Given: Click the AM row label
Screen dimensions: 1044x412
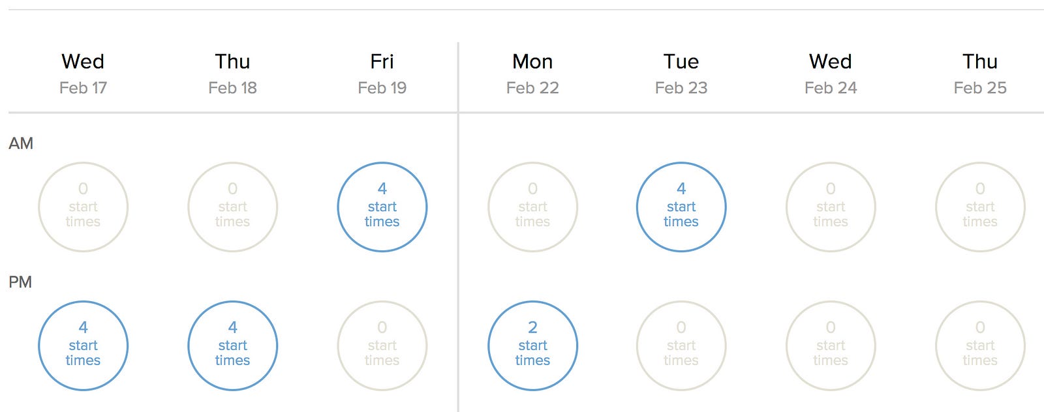Looking at the screenshot, I should click(x=21, y=143).
